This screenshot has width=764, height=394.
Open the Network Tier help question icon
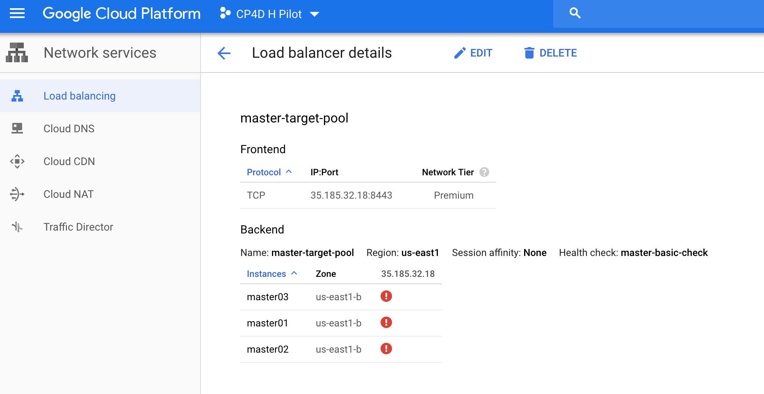pos(484,172)
